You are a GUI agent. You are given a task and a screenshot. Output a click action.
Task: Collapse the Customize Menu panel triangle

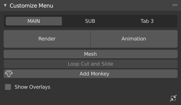click(x=5, y=5)
